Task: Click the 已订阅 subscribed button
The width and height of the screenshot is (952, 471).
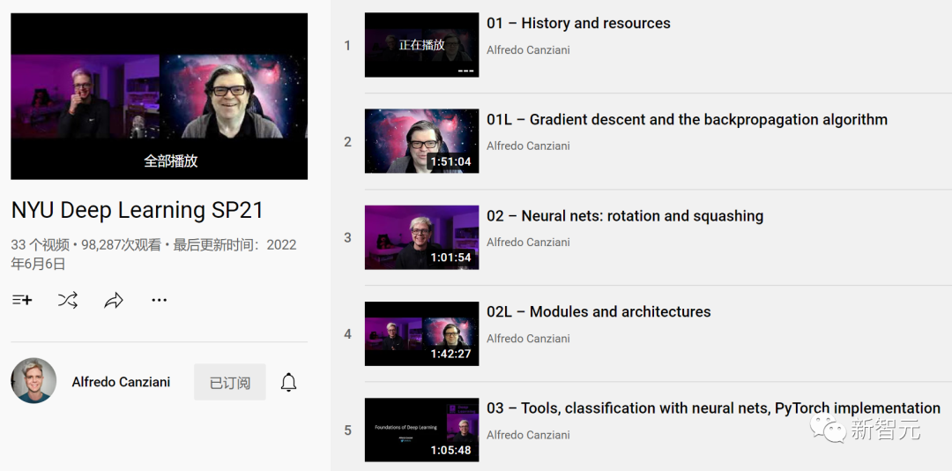Action: (229, 382)
